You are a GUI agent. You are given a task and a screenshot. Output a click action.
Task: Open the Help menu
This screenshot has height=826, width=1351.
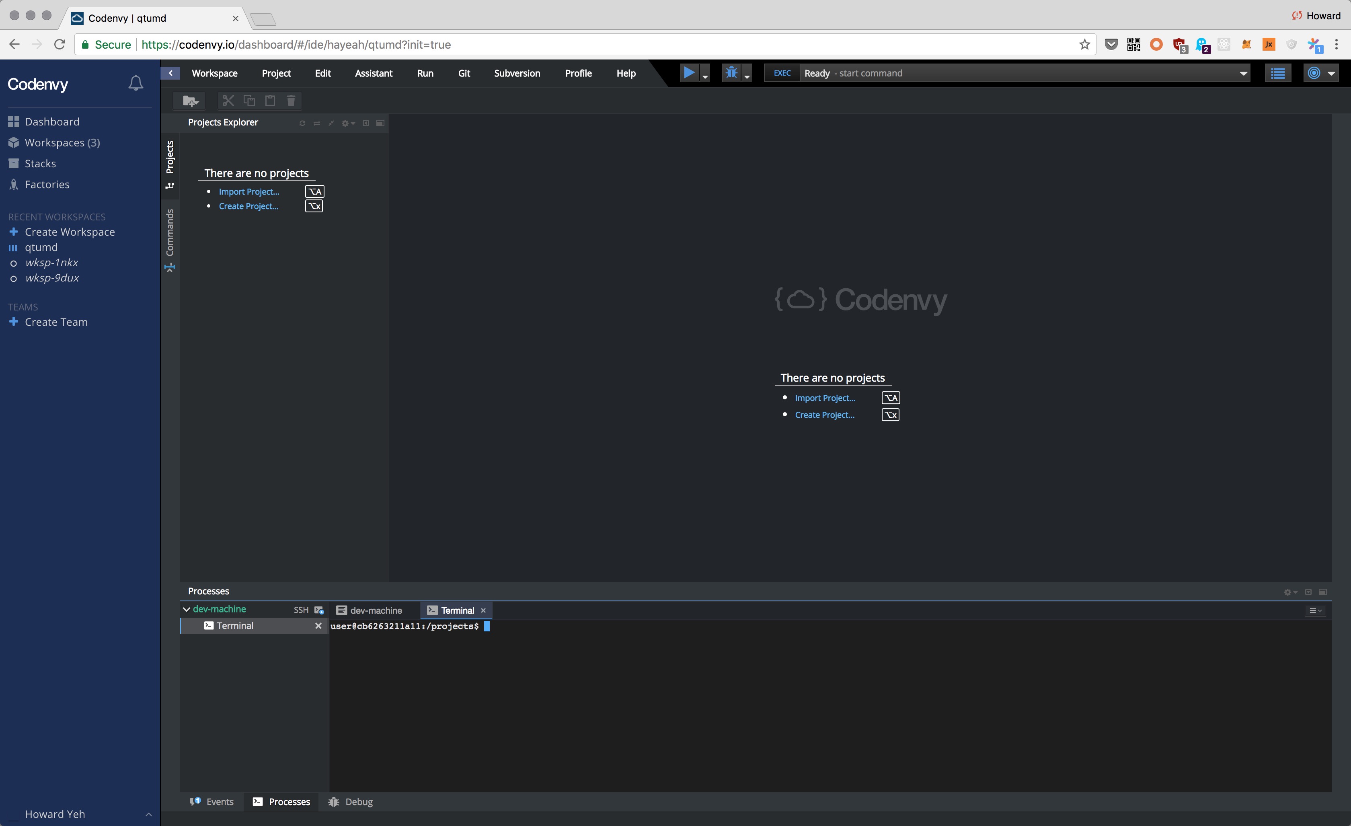(626, 74)
